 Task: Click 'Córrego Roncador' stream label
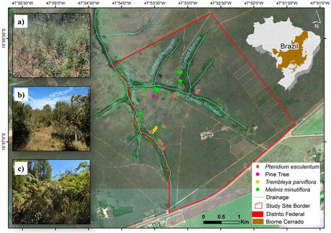click(x=203, y=106)
